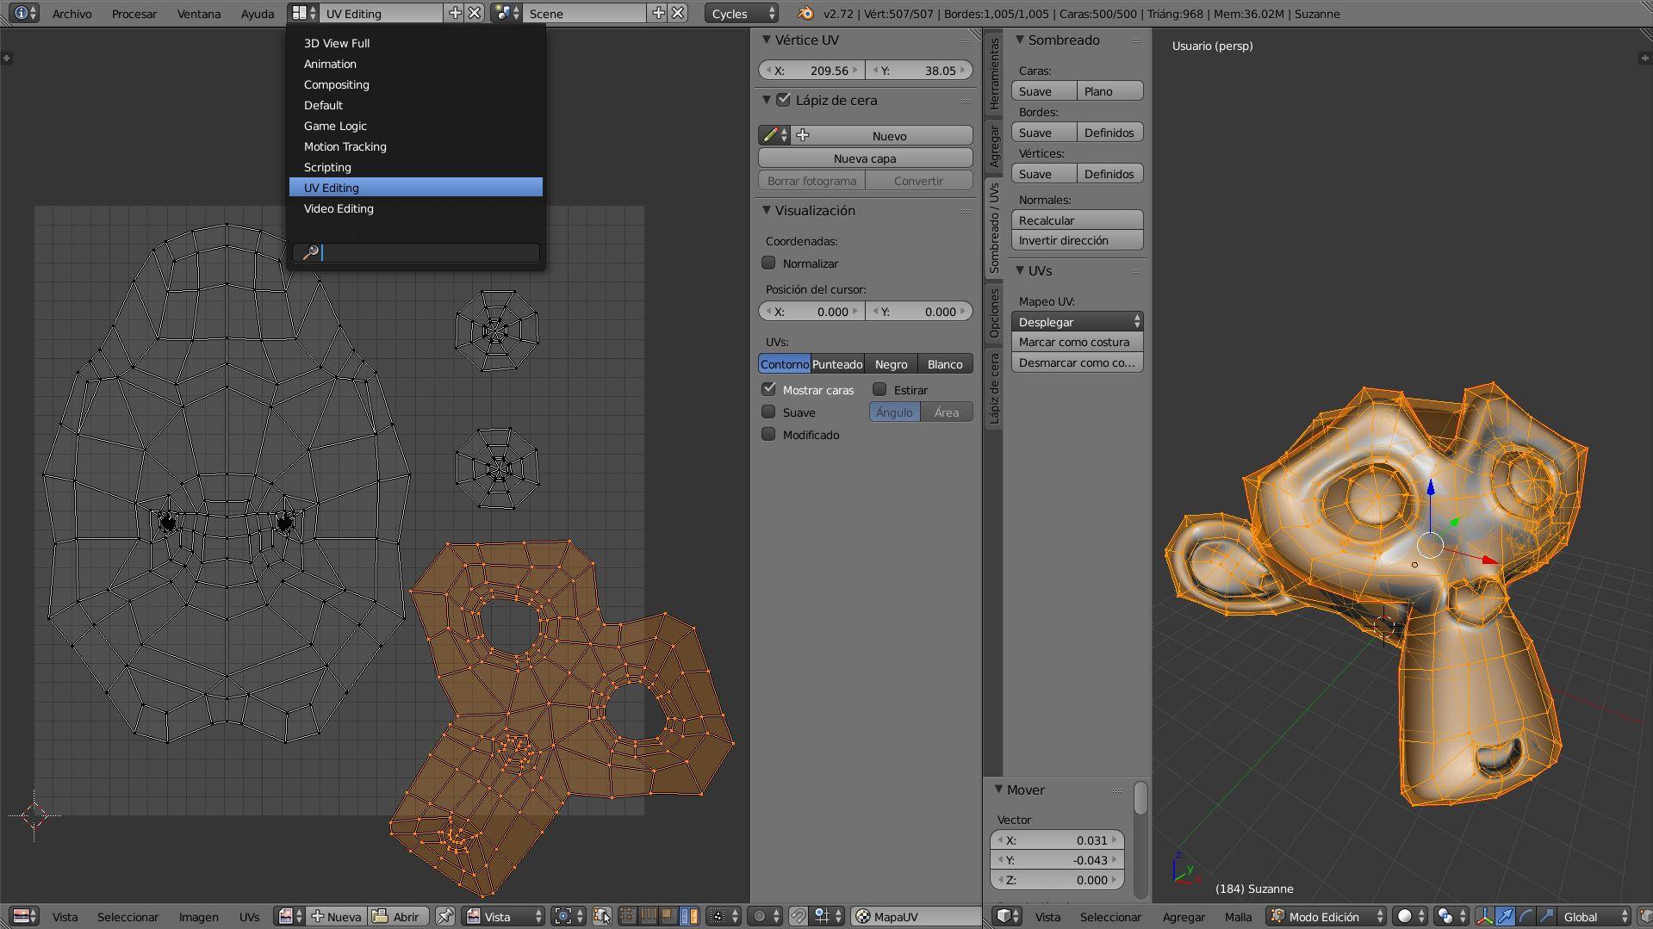Click the grease pencil draw icon
Viewport: 1653px width, 929px height.
(774, 135)
